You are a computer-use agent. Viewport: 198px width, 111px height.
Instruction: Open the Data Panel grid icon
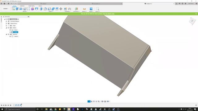(x=1, y=4)
